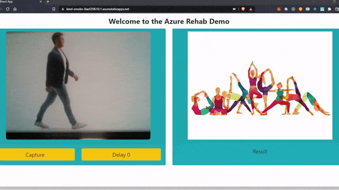Open Brave Shields lion icon
This screenshot has height=190, width=339.
243,9
